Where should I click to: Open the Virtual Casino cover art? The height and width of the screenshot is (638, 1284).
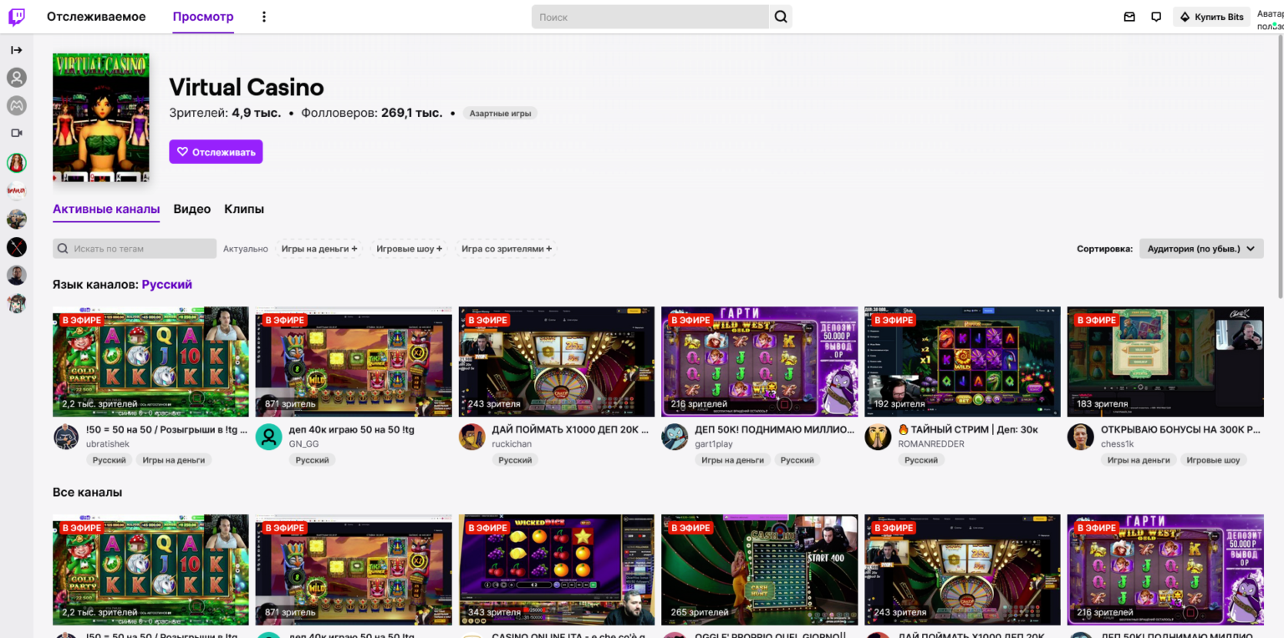[101, 119]
